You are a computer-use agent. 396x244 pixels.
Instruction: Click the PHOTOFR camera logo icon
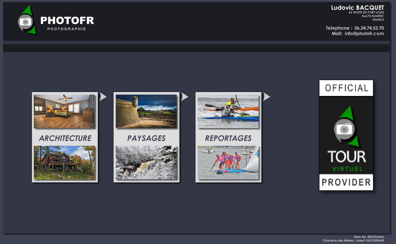point(27,20)
